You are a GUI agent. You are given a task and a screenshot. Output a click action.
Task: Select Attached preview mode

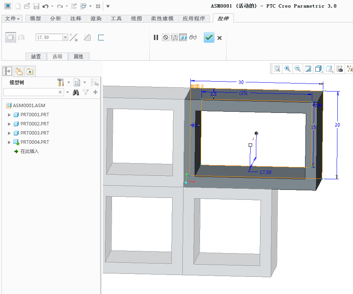tap(183, 37)
